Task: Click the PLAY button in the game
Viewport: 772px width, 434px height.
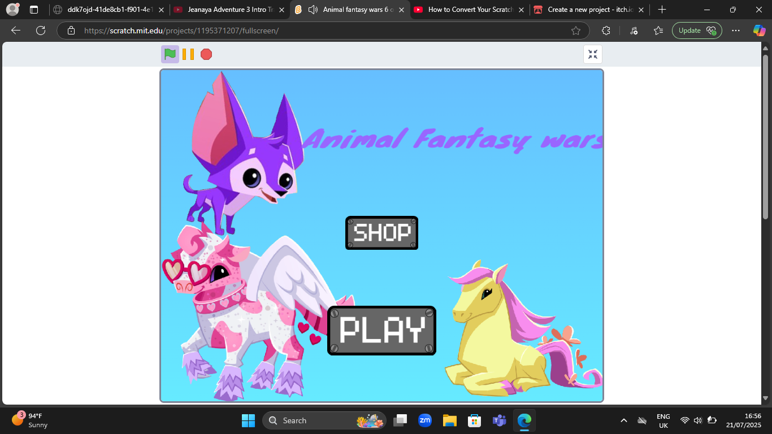Action: point(381,331)
